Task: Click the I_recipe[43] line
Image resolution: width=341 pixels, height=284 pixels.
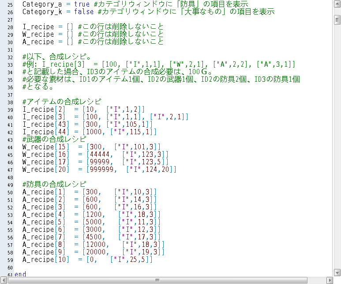Action: (x=88, y=125)
